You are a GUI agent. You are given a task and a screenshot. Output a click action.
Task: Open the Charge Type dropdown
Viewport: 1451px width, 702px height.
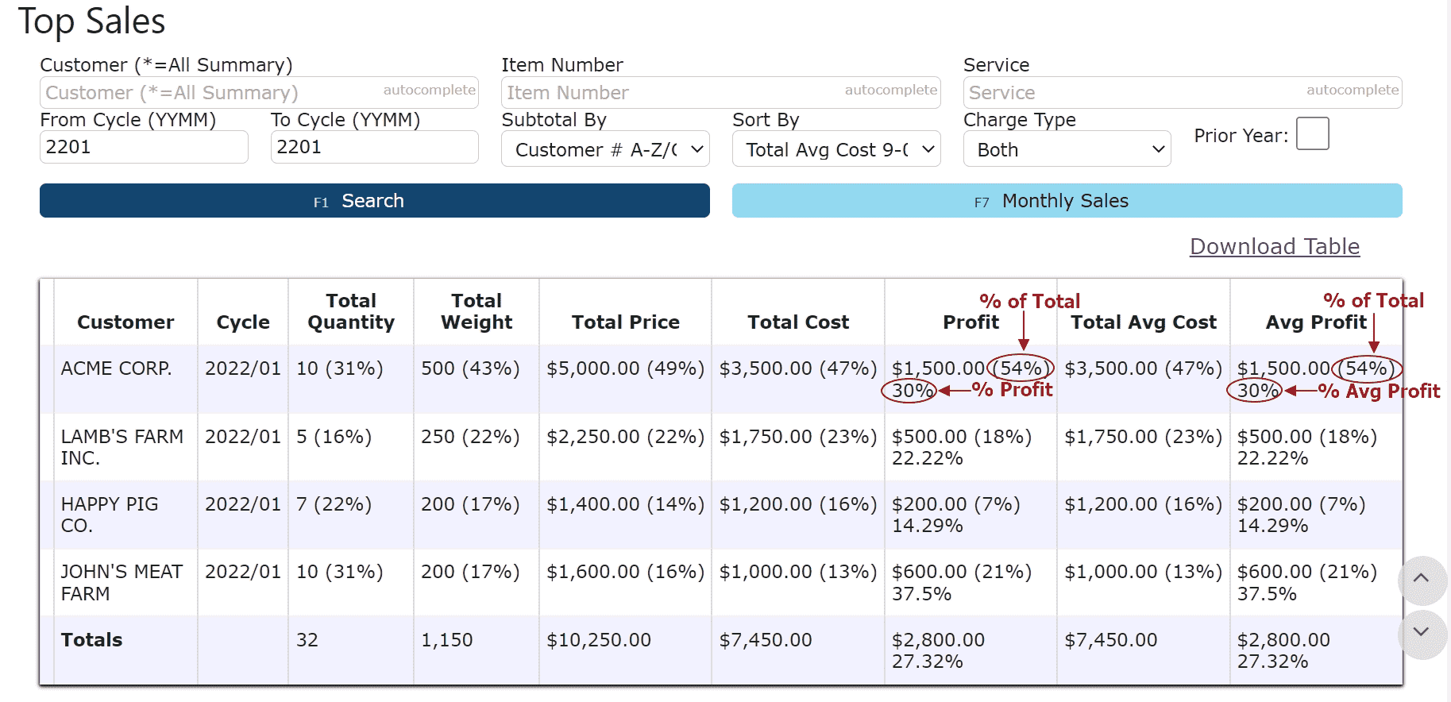[1067, 149]
